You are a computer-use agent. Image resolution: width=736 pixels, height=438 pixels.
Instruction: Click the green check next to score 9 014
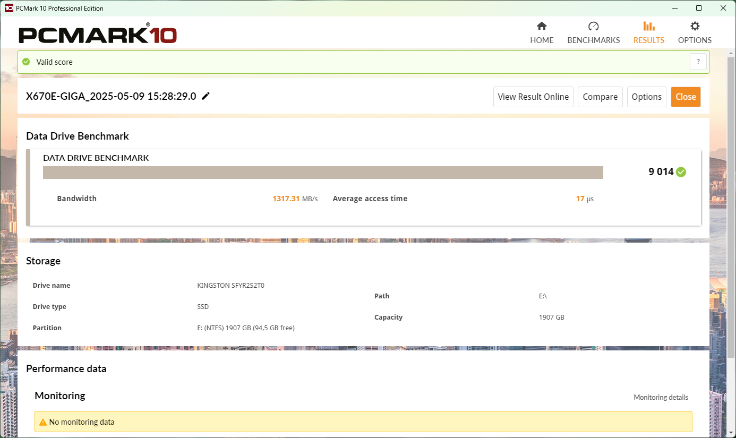681,172
